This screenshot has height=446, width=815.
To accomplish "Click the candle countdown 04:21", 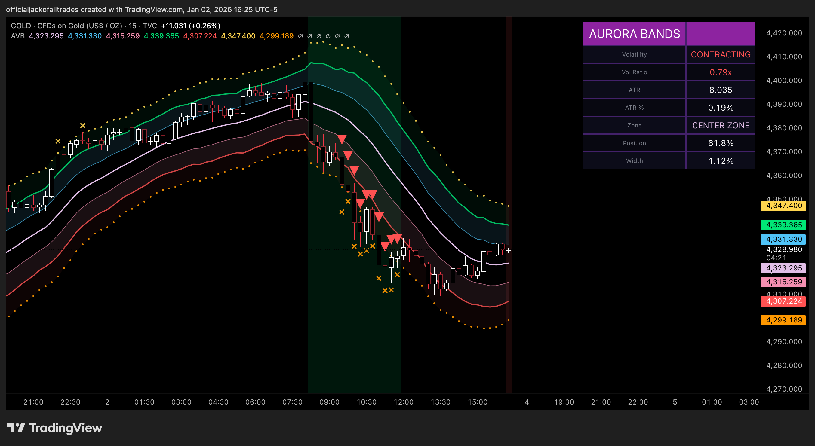I will 776,258.
